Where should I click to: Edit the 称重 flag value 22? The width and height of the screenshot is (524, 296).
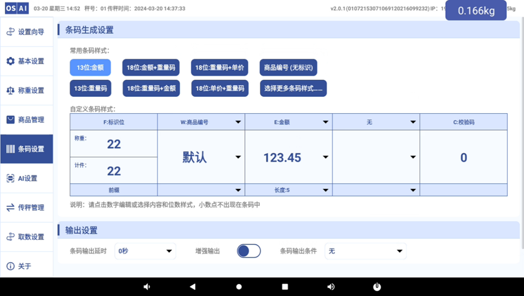pyautogui.click(x=114, y=144)
